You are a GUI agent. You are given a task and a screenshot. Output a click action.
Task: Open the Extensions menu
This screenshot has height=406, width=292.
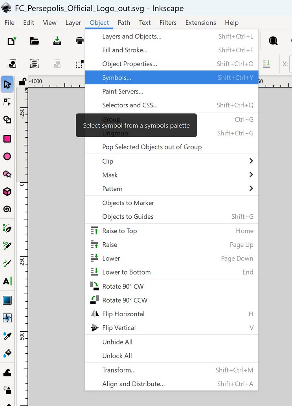point(200,22)
